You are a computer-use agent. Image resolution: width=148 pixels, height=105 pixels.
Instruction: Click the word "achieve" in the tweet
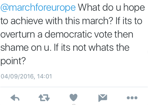pos(27,21)
